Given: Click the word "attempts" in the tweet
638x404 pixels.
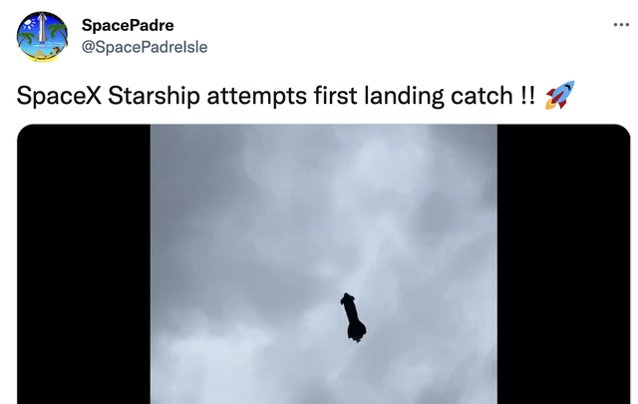Looking at the screenshot, I should [x=248, y=97].
